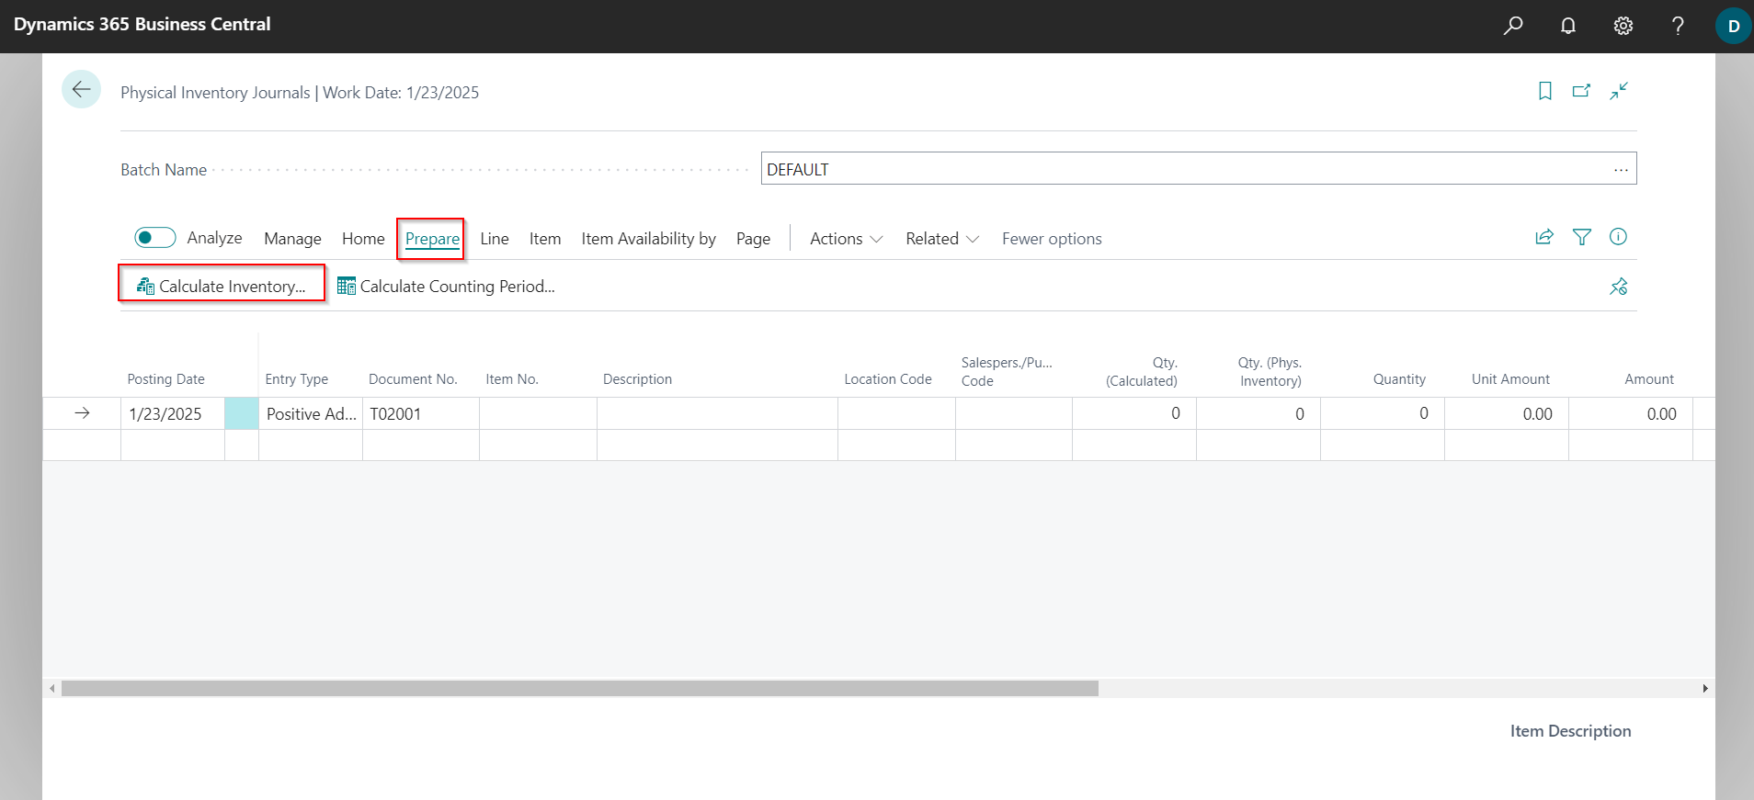Click Unit Amount column header
The width and height of the screenshot is (1754, 800).
click(x=1510, y=379)
